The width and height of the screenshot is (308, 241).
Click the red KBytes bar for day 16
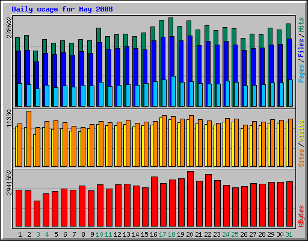click(x=154, y=201)
